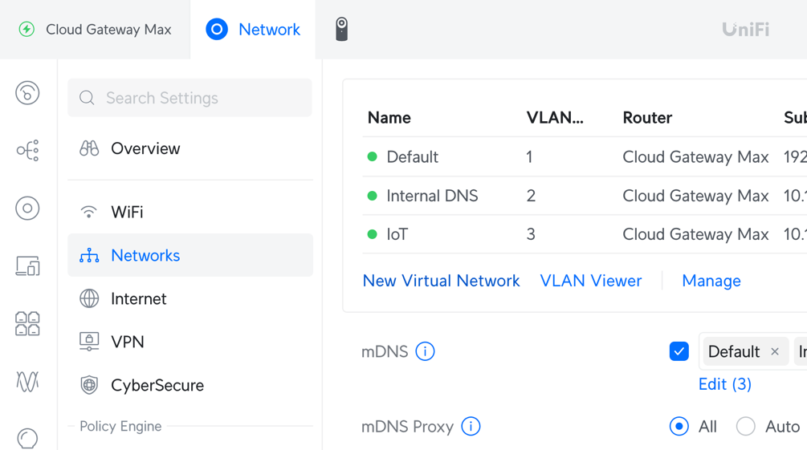
Task: Open the client devices icon
Action: 27,266
